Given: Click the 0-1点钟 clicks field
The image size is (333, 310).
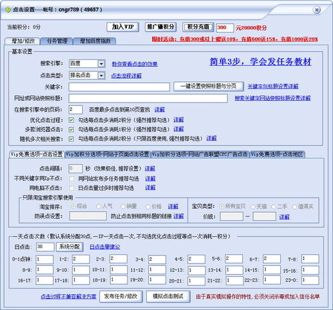Looking at the screenshot, I should (45, 259).
